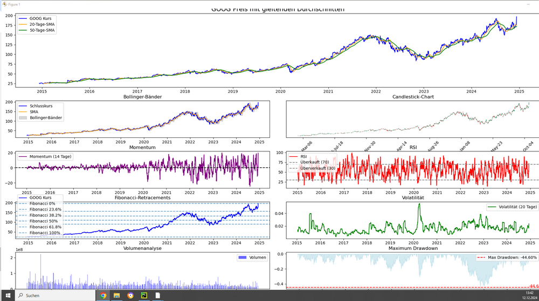Click the Candlestick-Chart title
Screen dimensions: 539x301
(x=413, y=97)
